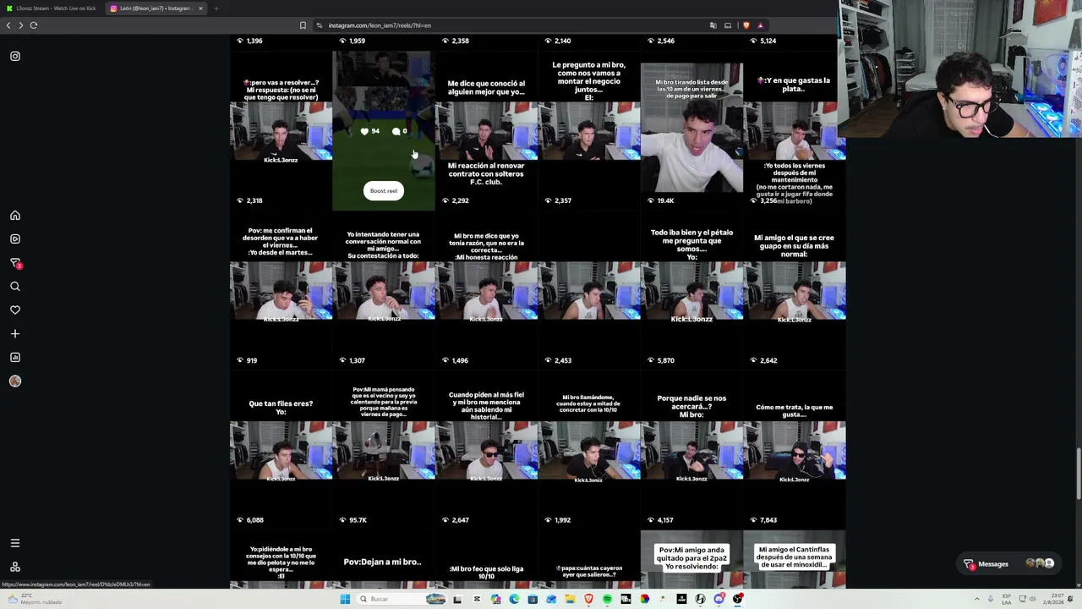Open the Dashboard chart icon in sidebar
This screenshot has height=609, width=1082.
point(15,358)
